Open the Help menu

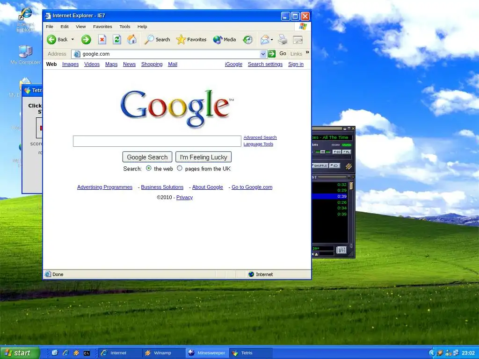click(x=142, y=27)
